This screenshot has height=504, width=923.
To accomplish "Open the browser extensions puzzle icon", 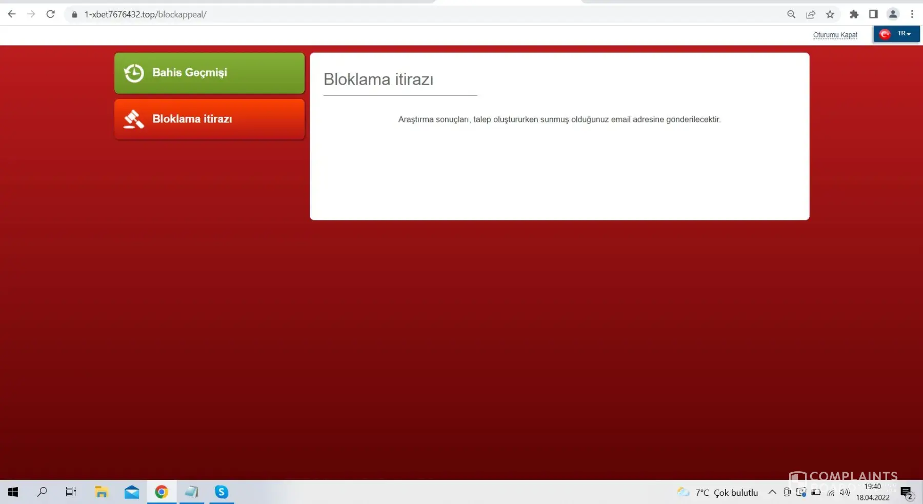I will 854,14.
